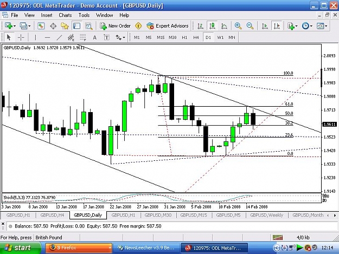Click the current price 1.9611 label
Screen dimensions: 339x254
pyautogui.click(x=329, y=124)
